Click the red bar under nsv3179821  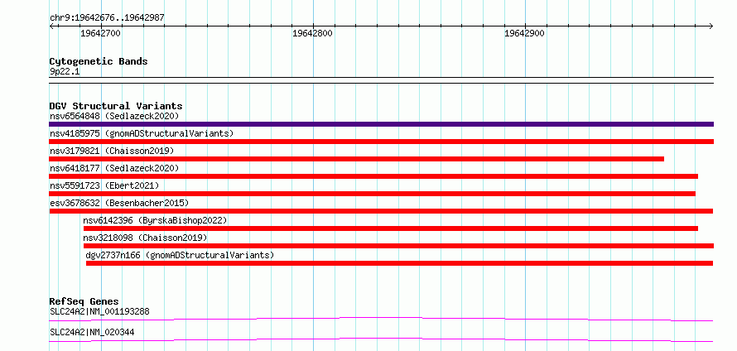[x=356, y=159]
